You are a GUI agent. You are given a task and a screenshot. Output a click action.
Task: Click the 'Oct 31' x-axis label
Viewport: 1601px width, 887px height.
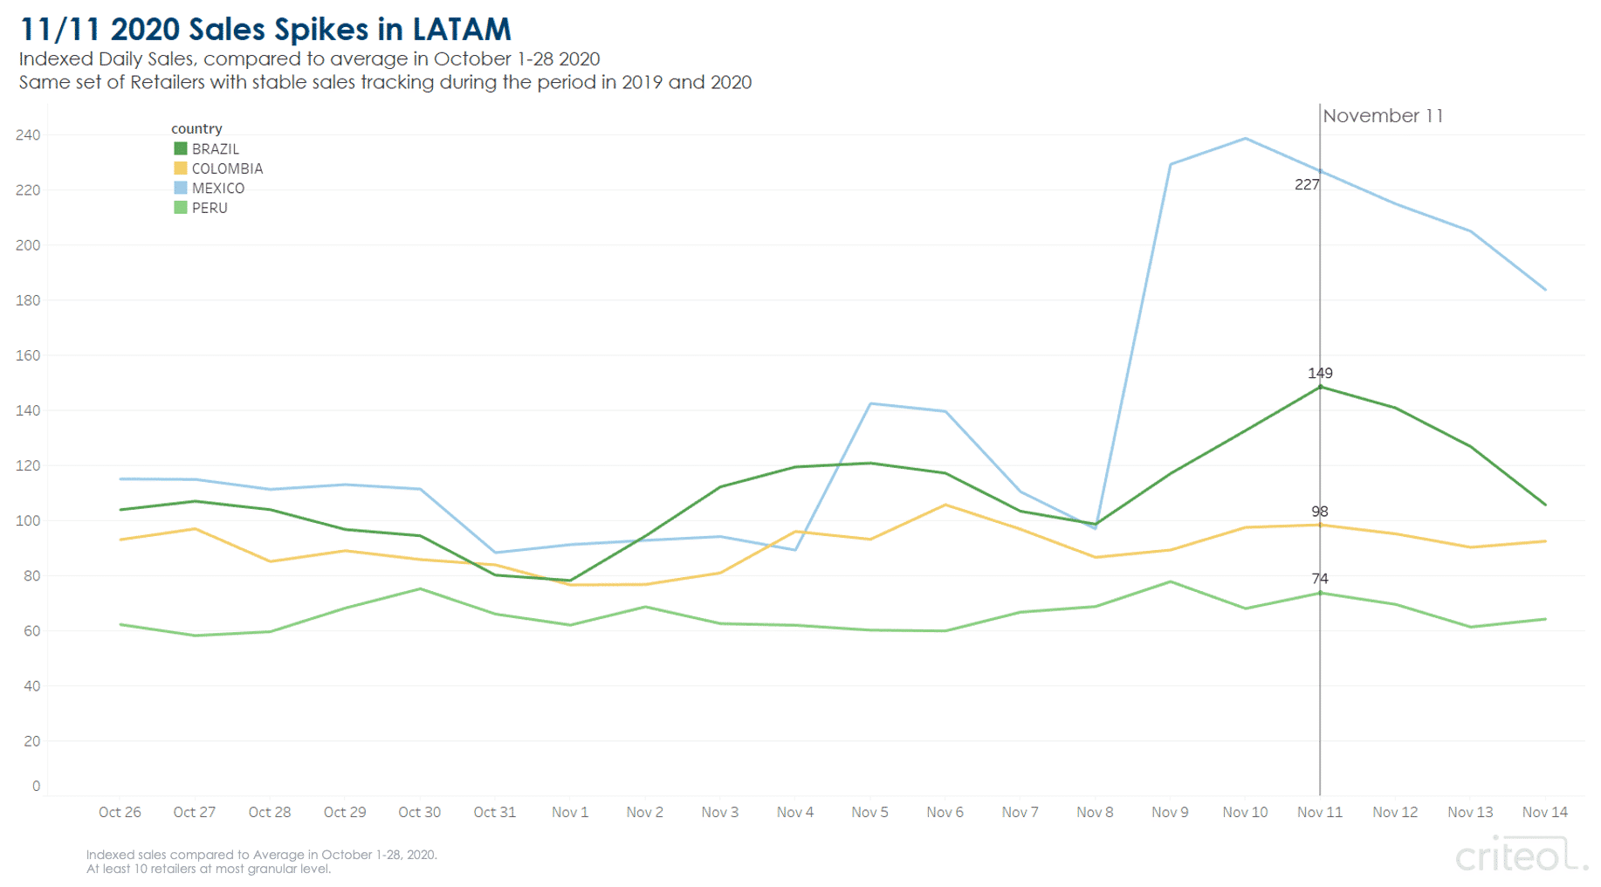tap(495, 812)
